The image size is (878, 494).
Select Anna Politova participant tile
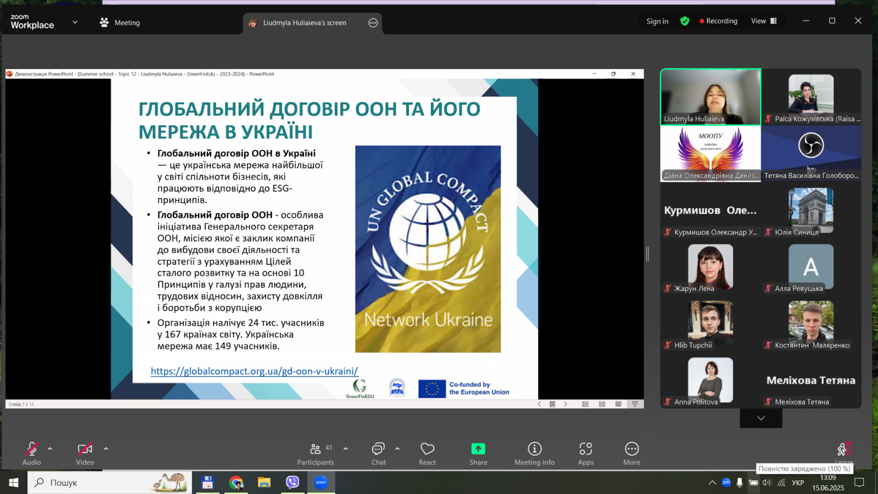coord(711,381)
